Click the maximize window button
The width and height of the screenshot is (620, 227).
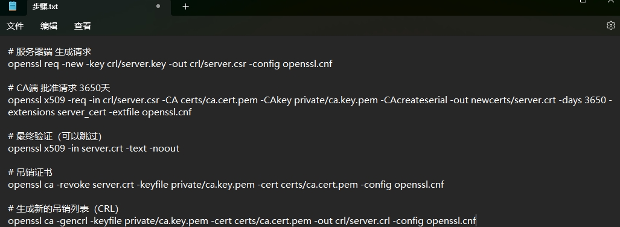(583, 1)
